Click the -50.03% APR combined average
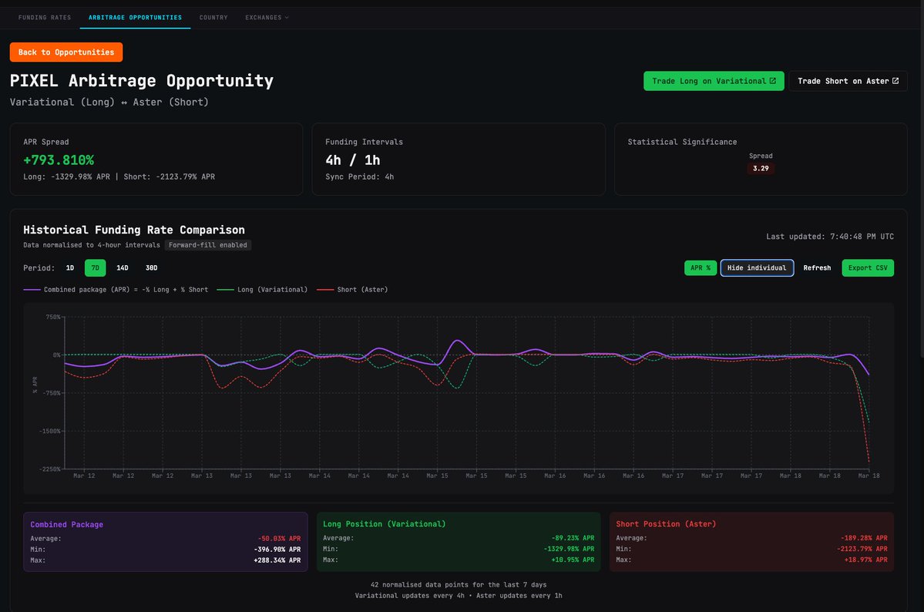Image resolution: width=924 pixels, height=612 pixels. (x=279, y=538)
